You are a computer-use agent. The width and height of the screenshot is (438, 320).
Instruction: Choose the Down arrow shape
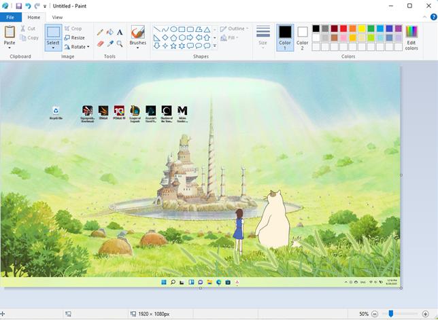(157, 46)
